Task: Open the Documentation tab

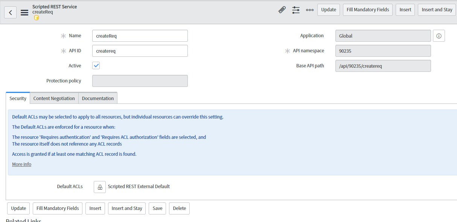Action: (x=97, y=98)
